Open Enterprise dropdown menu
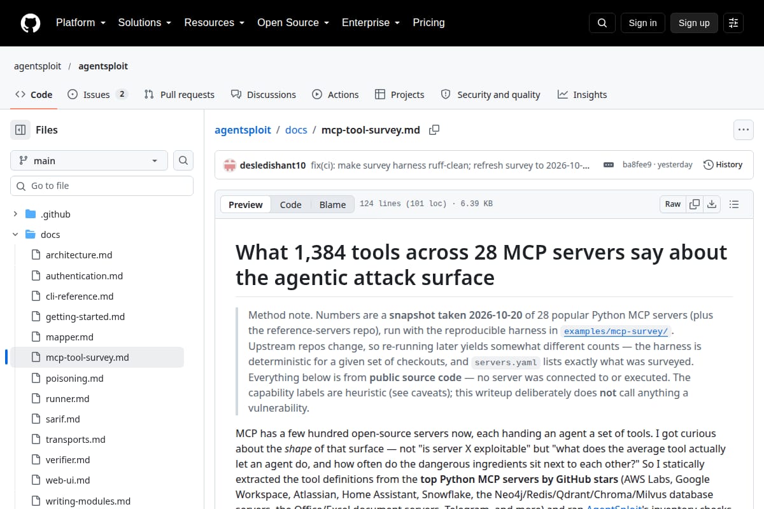Viewport: 764px width, 509px height. 371,22
